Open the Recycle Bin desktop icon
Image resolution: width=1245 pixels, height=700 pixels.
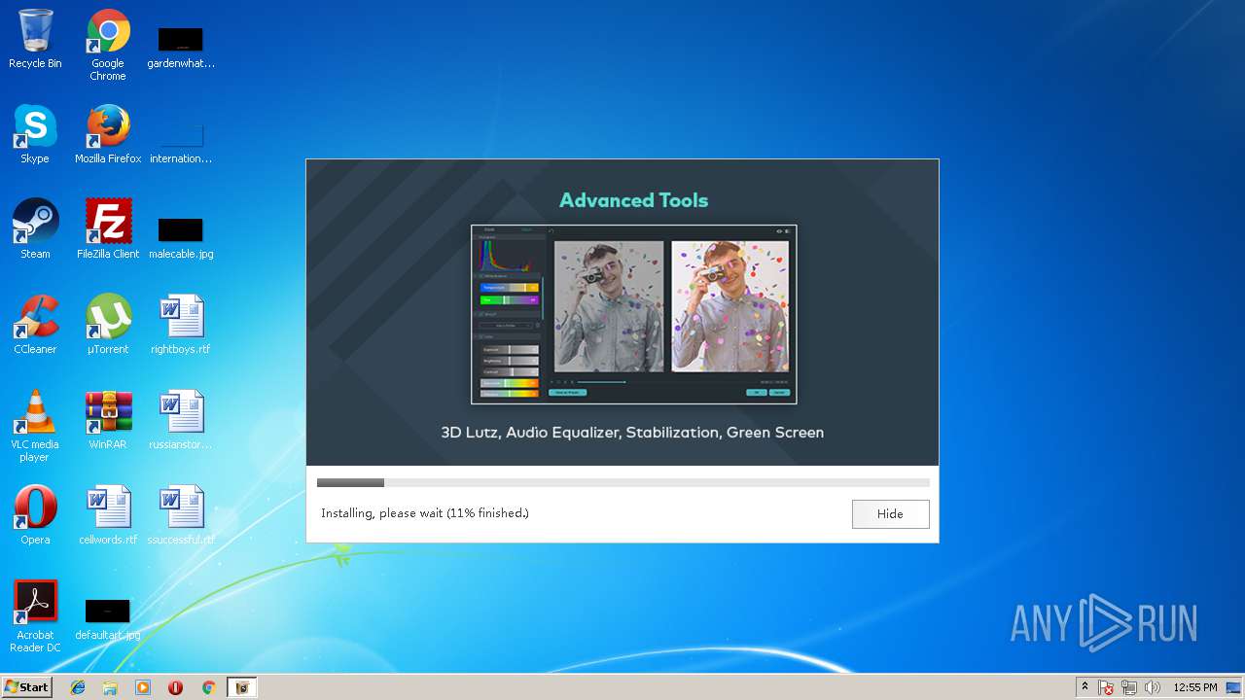(x=35, y=39)
